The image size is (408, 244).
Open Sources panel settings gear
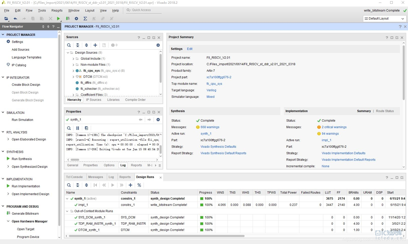pos(158,45)
